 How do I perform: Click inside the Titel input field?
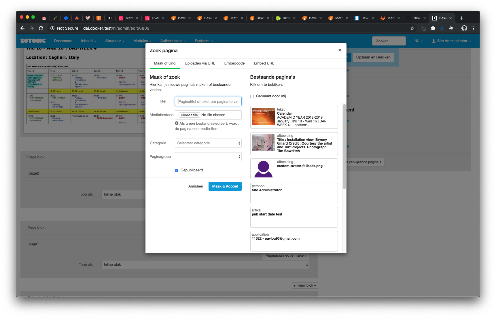208,101
